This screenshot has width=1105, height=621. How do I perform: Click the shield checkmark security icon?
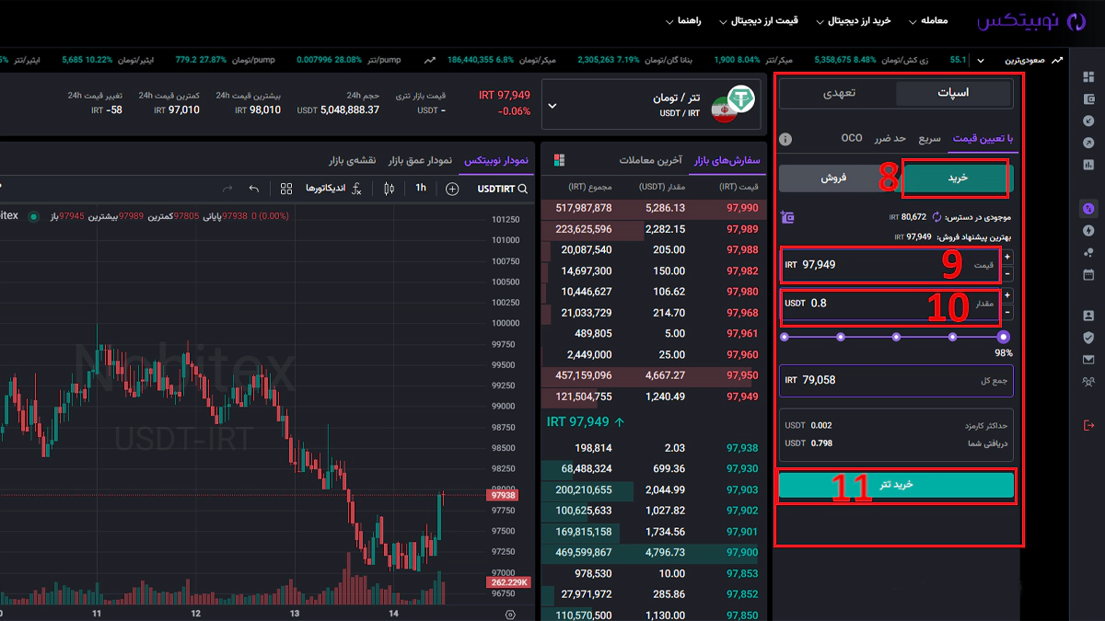coord(1088,338)
